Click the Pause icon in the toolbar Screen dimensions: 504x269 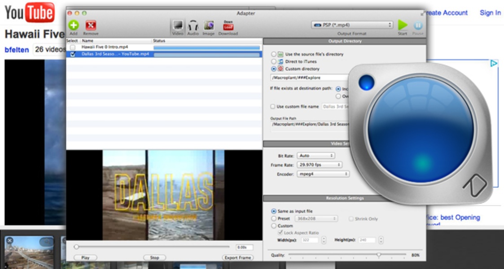click(418, 26)
